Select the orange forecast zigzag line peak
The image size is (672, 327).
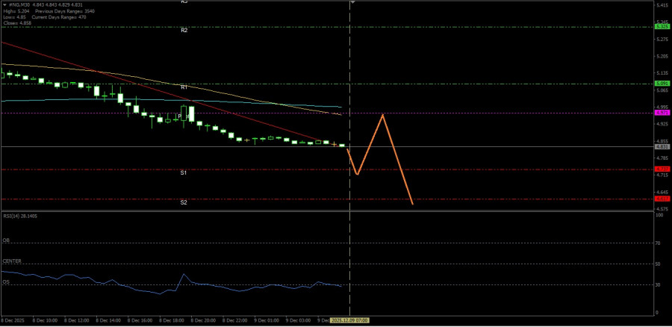(x=383, y=115)
